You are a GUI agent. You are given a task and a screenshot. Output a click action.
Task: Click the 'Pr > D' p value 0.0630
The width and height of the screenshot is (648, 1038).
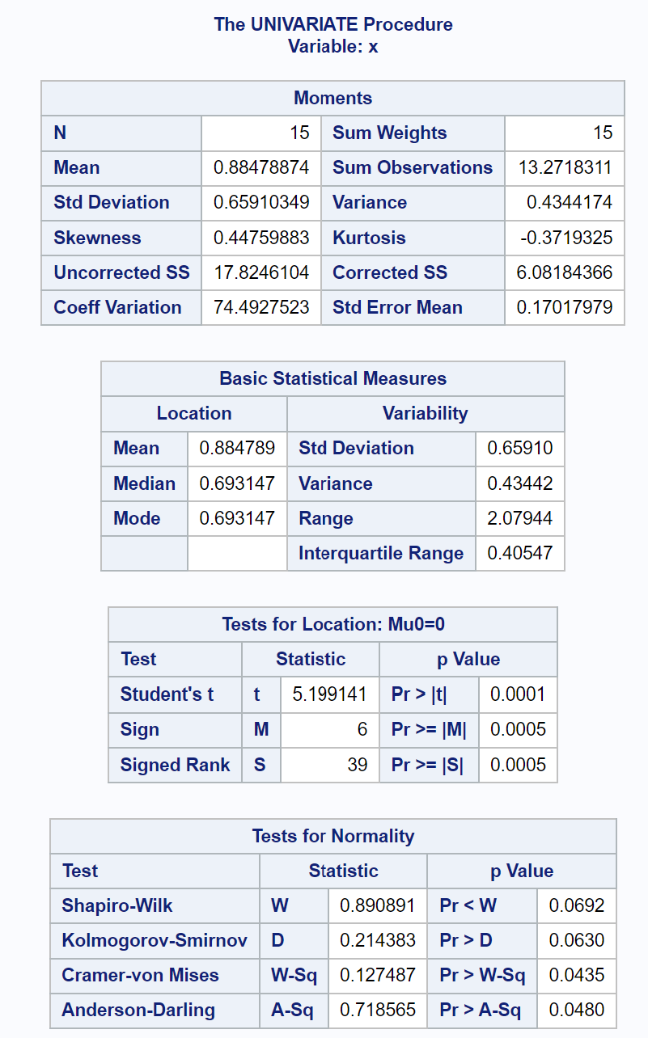pos(577,941)
